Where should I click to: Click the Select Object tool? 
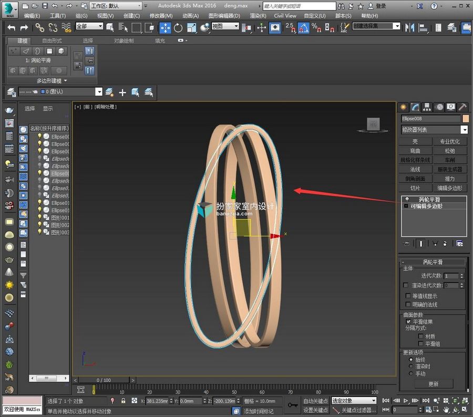(x=110, y=28)
